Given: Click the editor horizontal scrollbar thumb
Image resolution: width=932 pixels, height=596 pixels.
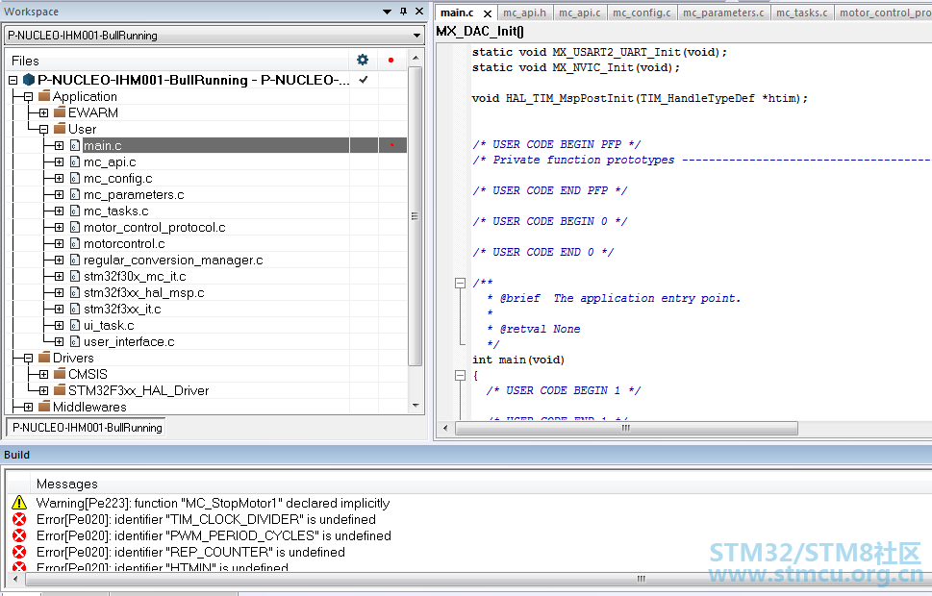Looking at the screenshot, I should point(626,428).
